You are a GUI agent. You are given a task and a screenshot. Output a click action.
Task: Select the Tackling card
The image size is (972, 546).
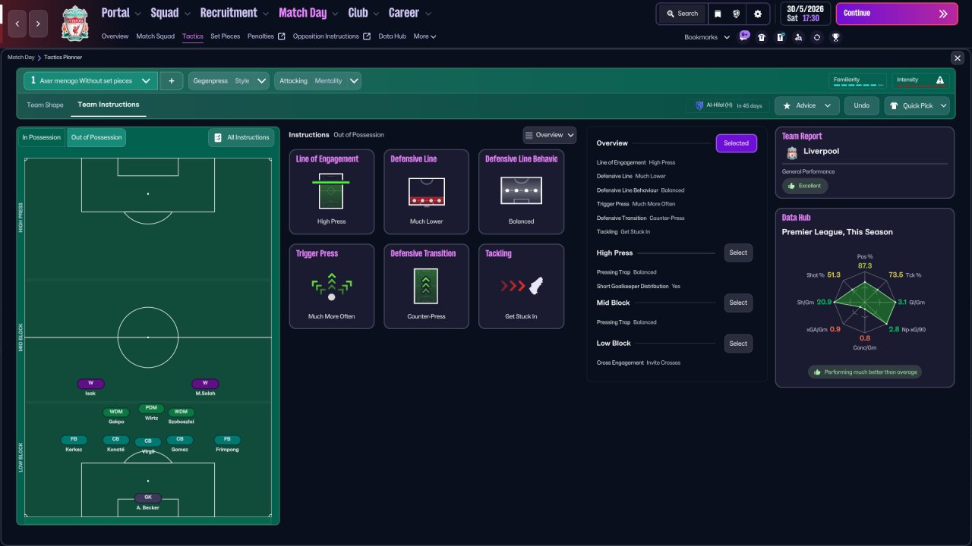pos(521,286)
